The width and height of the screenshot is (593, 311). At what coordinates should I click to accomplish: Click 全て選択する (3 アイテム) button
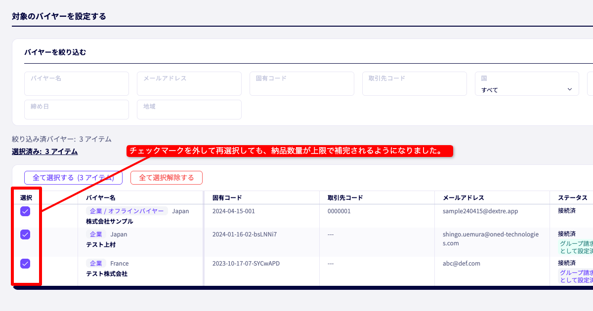click(x=73, y=178)
